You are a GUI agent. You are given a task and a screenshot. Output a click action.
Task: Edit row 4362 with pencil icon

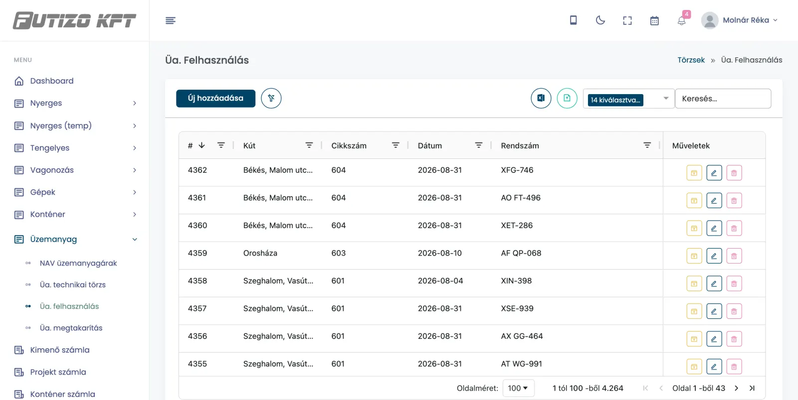(714, 173)
